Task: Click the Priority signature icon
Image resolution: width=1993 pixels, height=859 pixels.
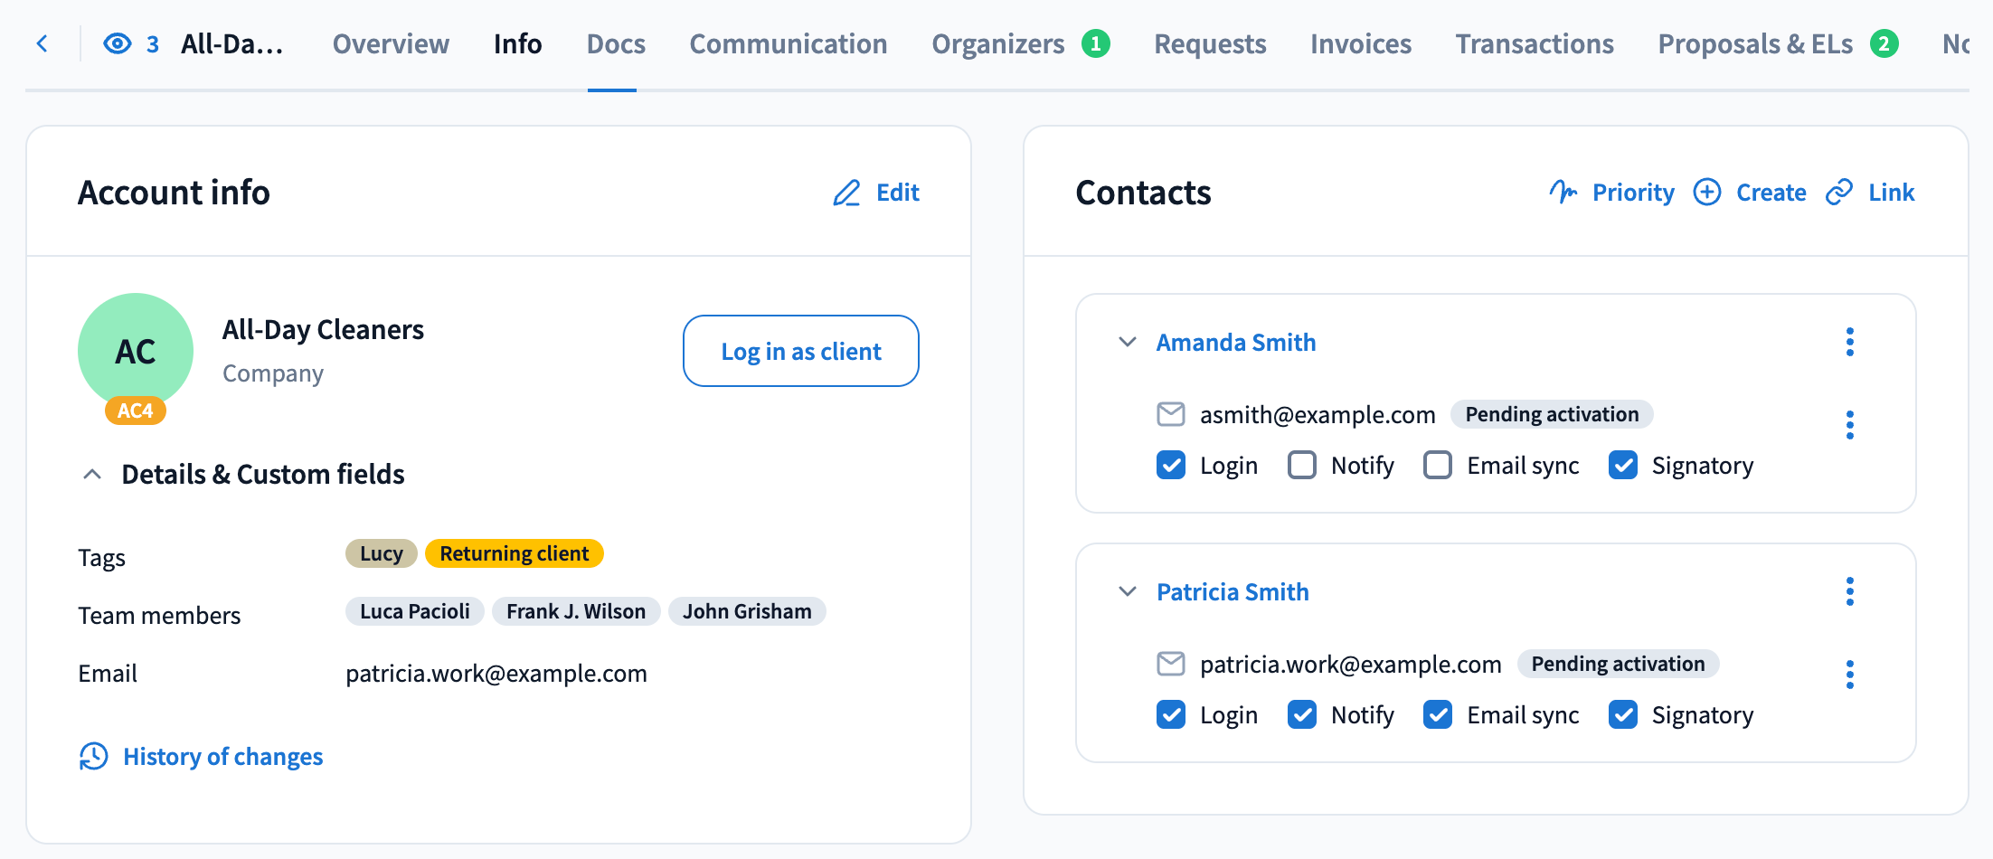Action: 1563,192
